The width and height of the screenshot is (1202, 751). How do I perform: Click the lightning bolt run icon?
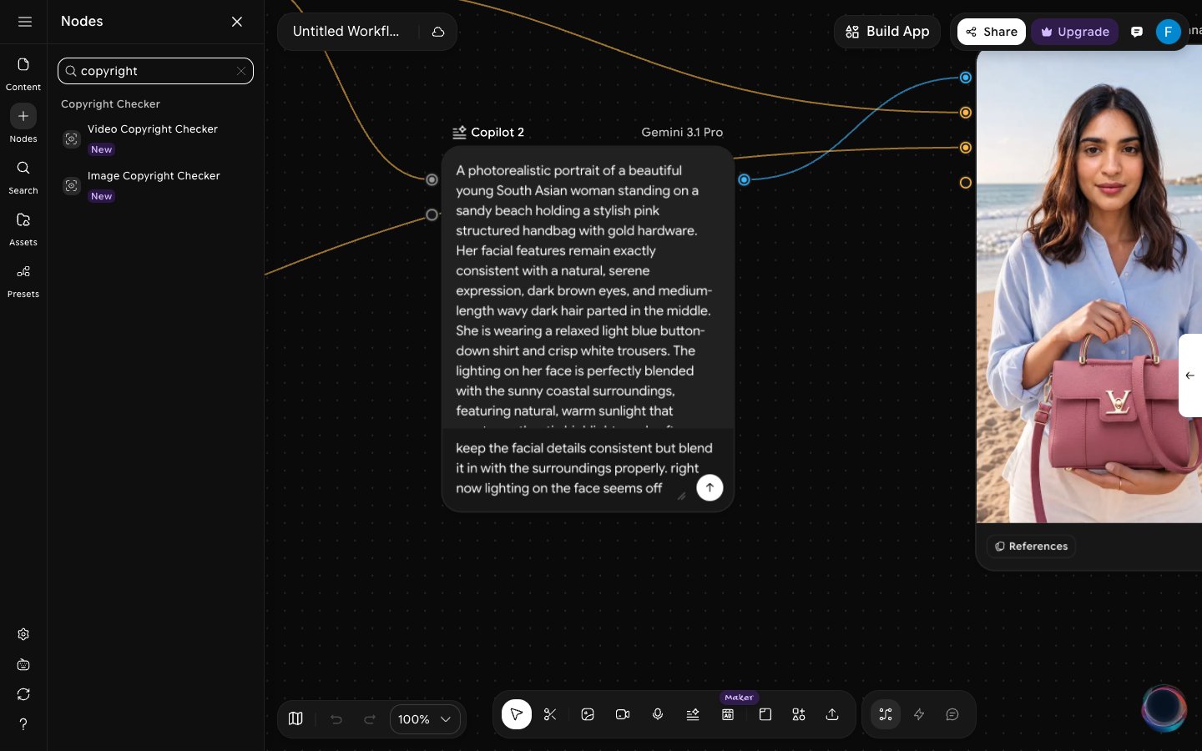coord(919,714)
